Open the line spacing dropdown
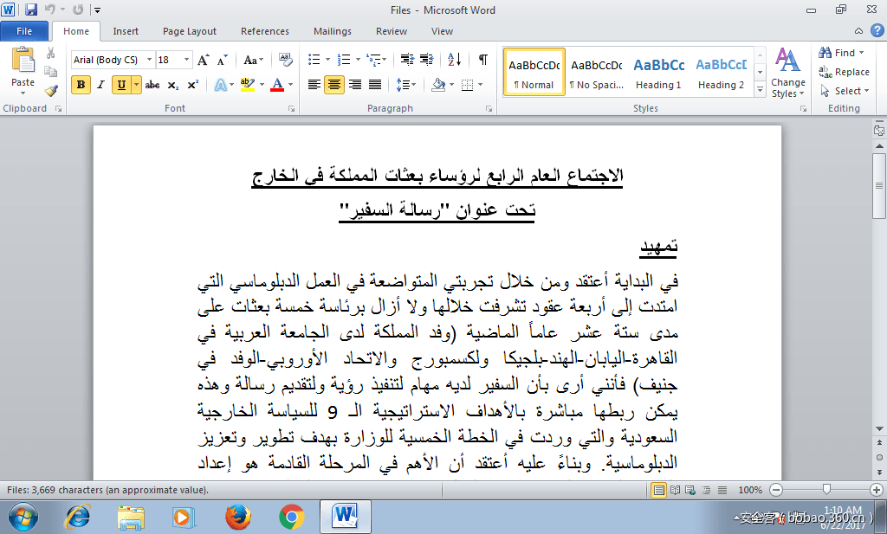This screenshot has width=887, height=534. coord(407,86)
